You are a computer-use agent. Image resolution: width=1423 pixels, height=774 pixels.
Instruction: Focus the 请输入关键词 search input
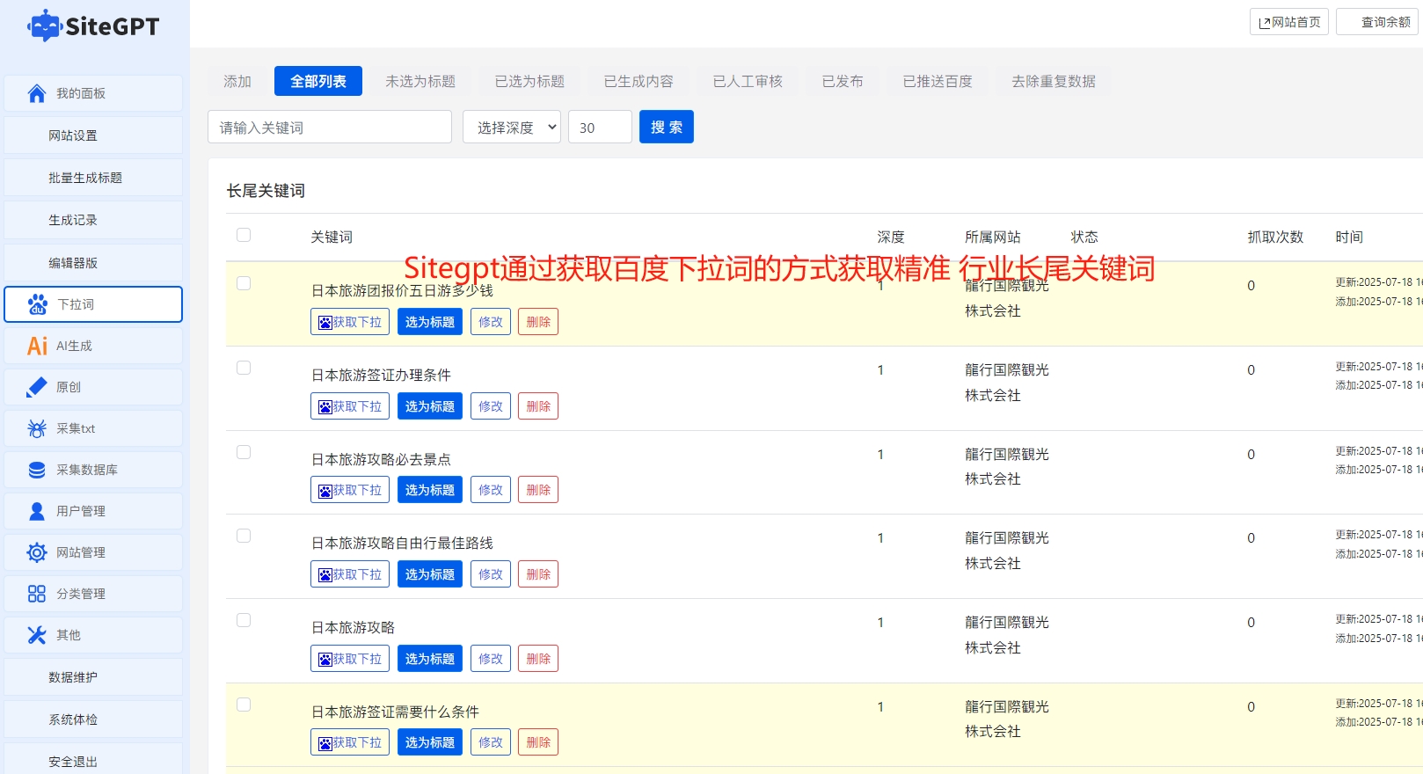click(330, 127)
